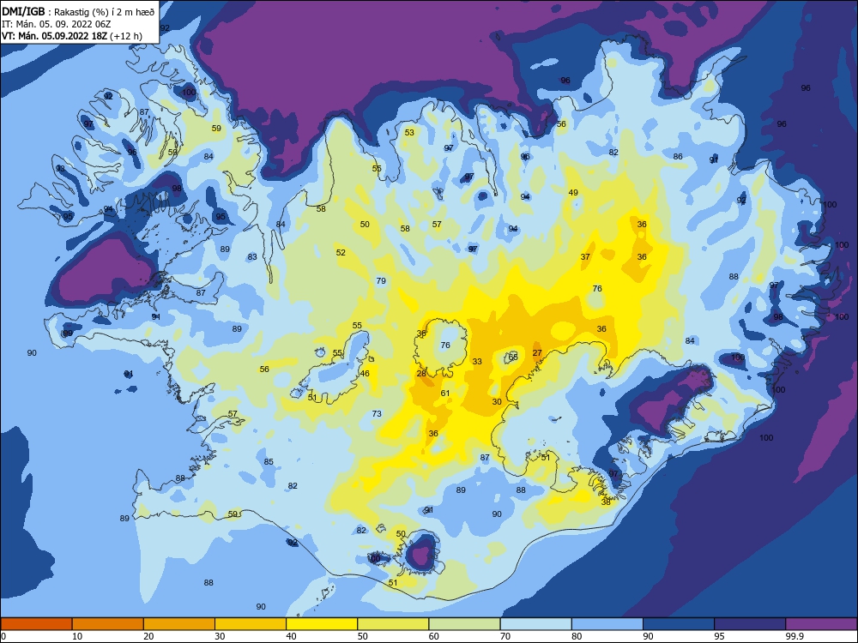This screenshot has height=643, width=858.
Task: Select the bright yellow 40–50 legend swatch
Action: click(x=322, y=624)
